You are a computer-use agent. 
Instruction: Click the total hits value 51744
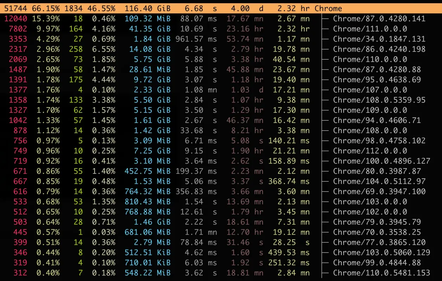tap(15, 8)
